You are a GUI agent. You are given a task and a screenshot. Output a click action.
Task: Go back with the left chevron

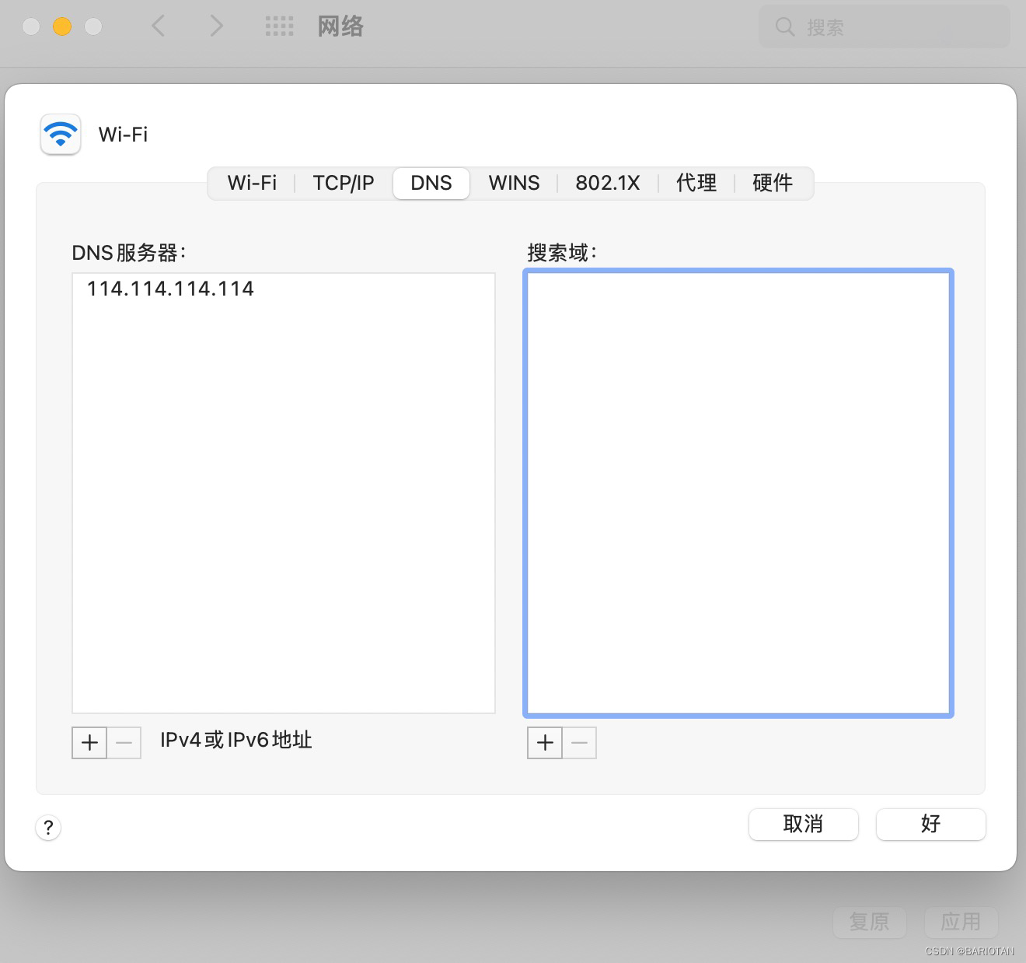pos(158,26)
